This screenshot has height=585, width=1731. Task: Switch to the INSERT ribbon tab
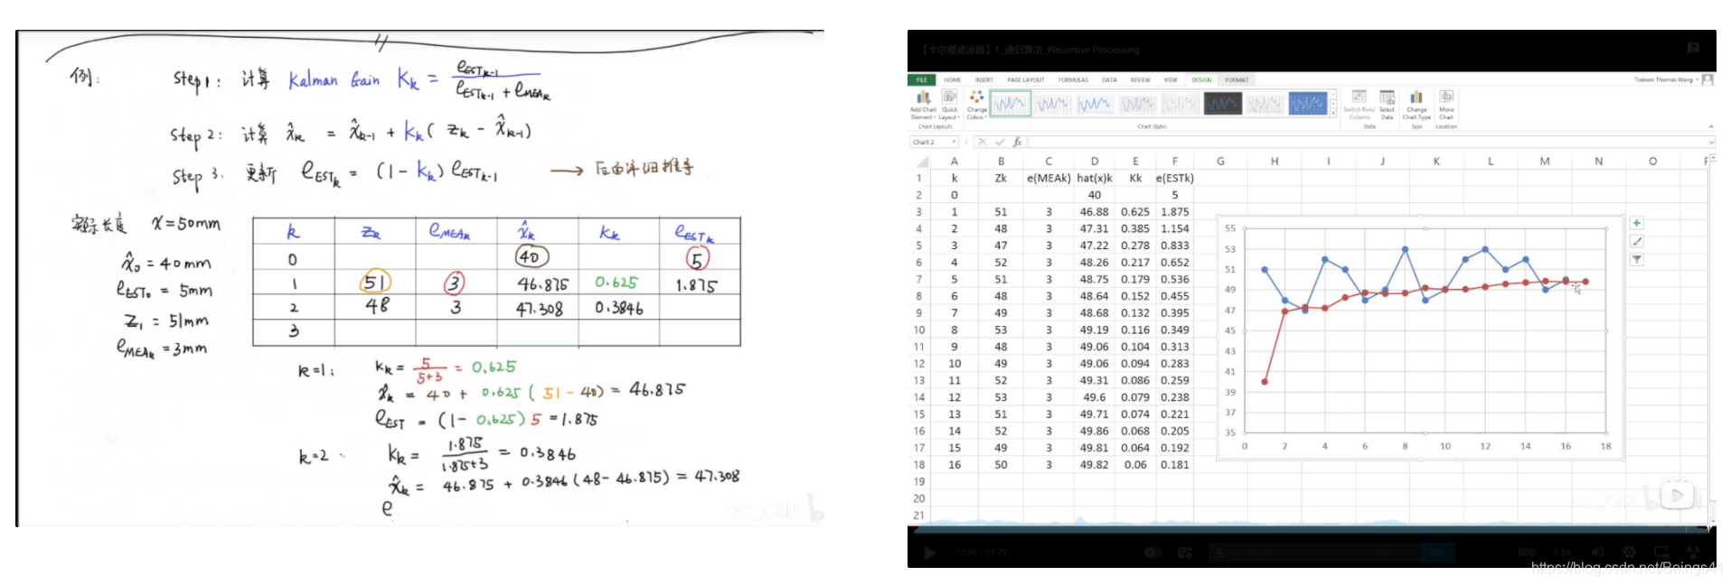pos(984,79)
